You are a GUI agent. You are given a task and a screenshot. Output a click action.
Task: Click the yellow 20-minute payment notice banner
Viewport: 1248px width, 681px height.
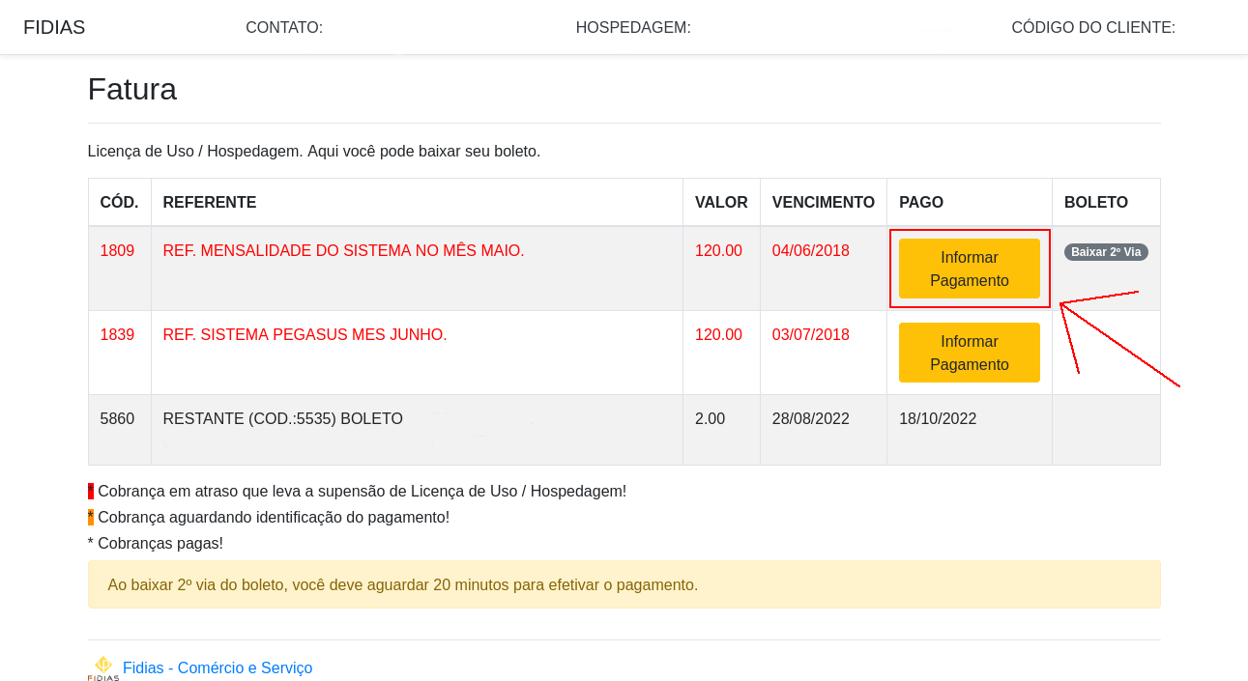point(624,583)
